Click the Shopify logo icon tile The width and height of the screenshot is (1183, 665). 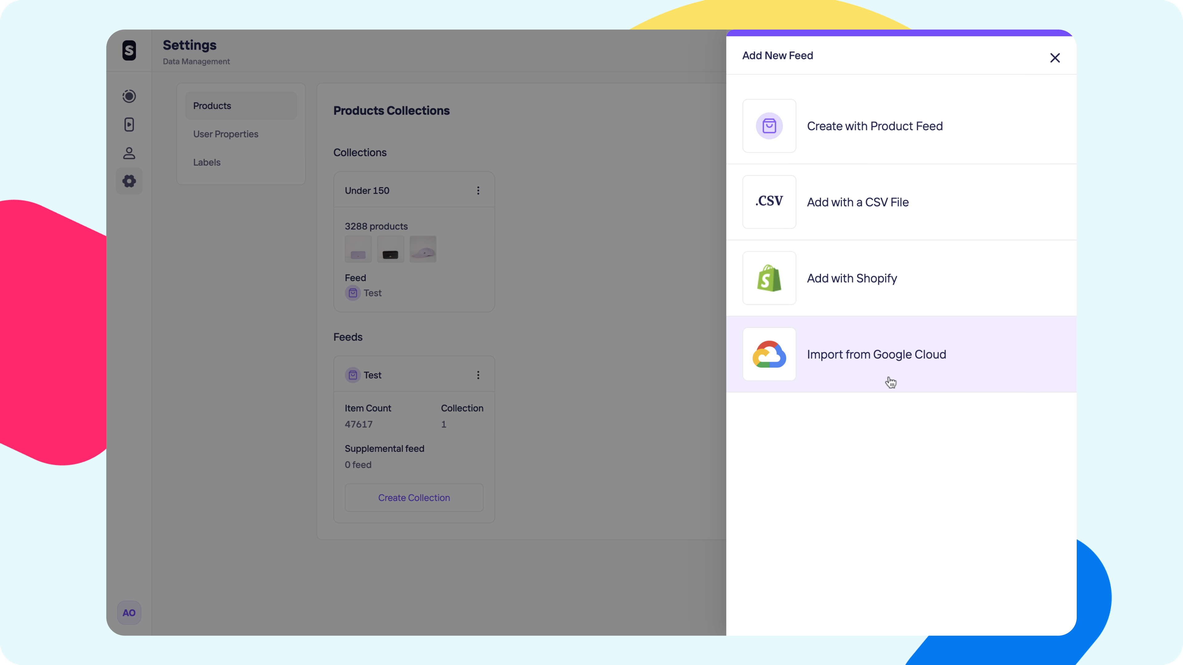(x=769, y=278)
